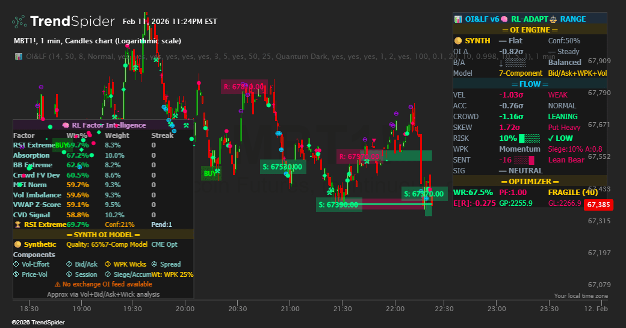Click the Siege:10% A:0.8 text
This screenshot has height=328, width=626.
point(575,149)
